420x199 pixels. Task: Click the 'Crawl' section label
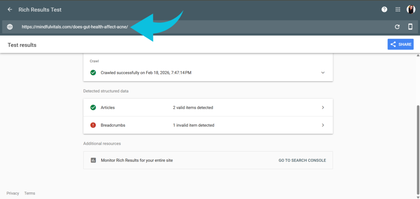[94, 61]
